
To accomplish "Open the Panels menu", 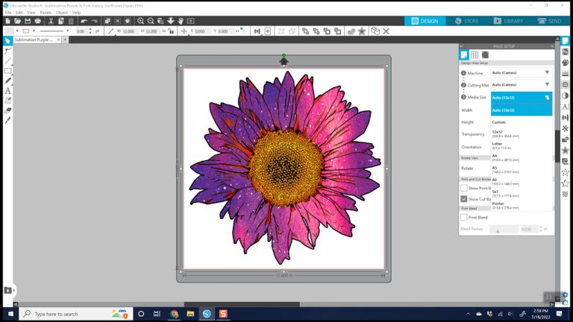I will 46,13.
